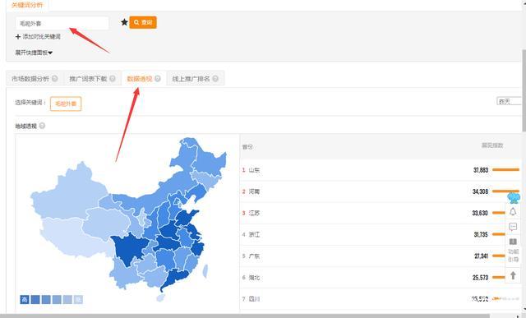Open the 功能引导 guide book icon
This screenshot has height=318, width=526.
(x=513, y=251)
